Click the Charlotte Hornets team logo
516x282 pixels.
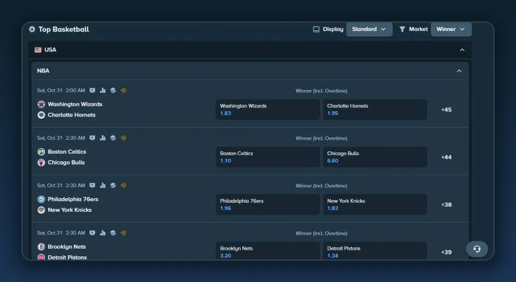(x=41, y=115)
